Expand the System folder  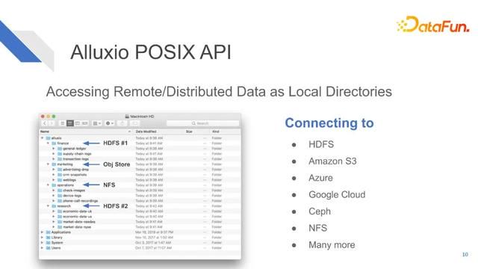43,242
